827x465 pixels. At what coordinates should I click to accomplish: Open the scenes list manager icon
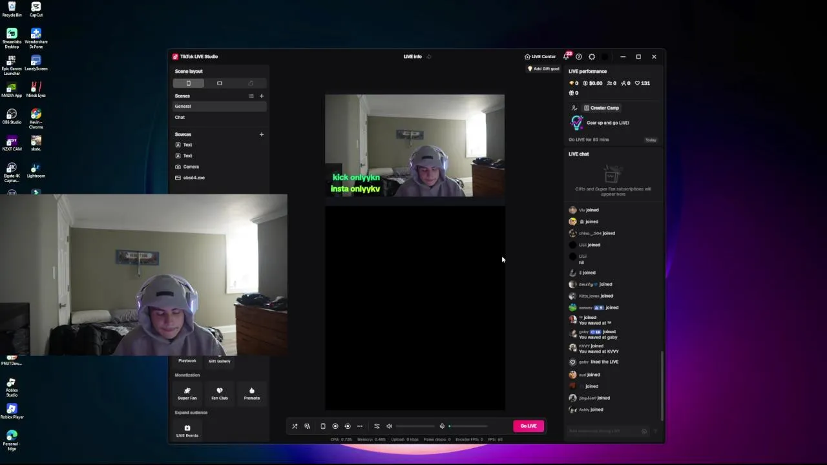pyautogui.click(x=251, y=96)
